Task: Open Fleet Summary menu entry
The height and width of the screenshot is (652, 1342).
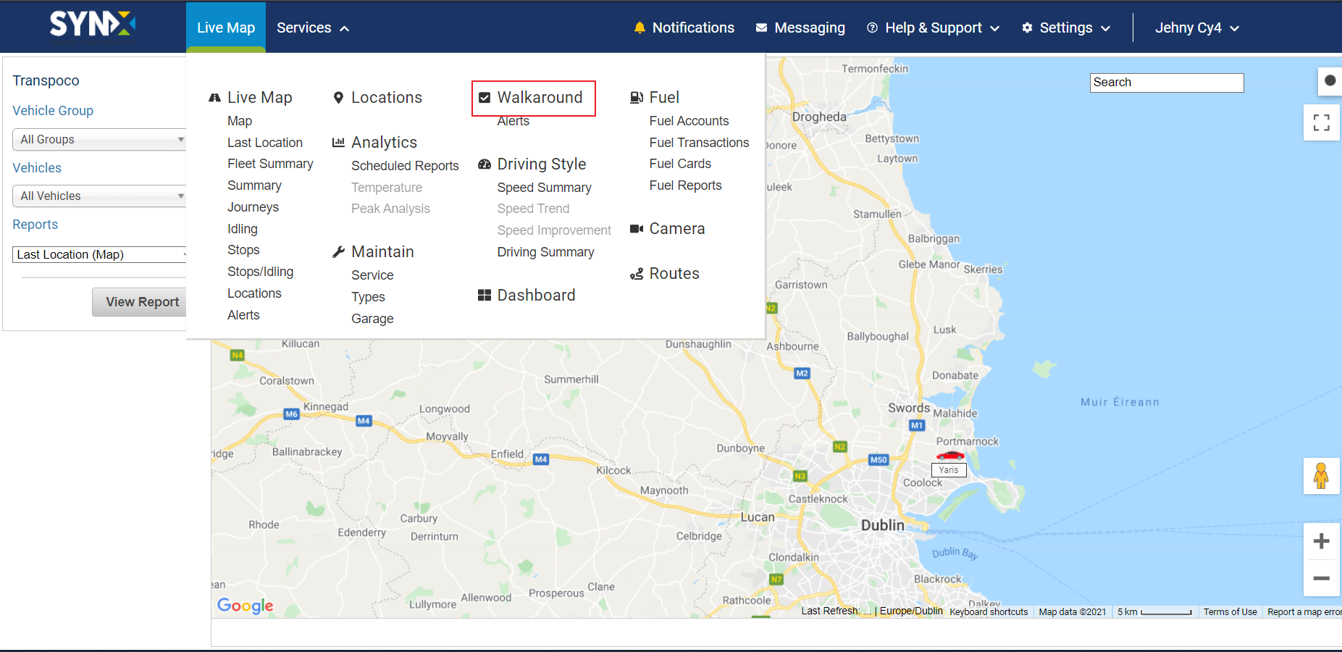Action: pyautogui.click(x=270, y=164)
